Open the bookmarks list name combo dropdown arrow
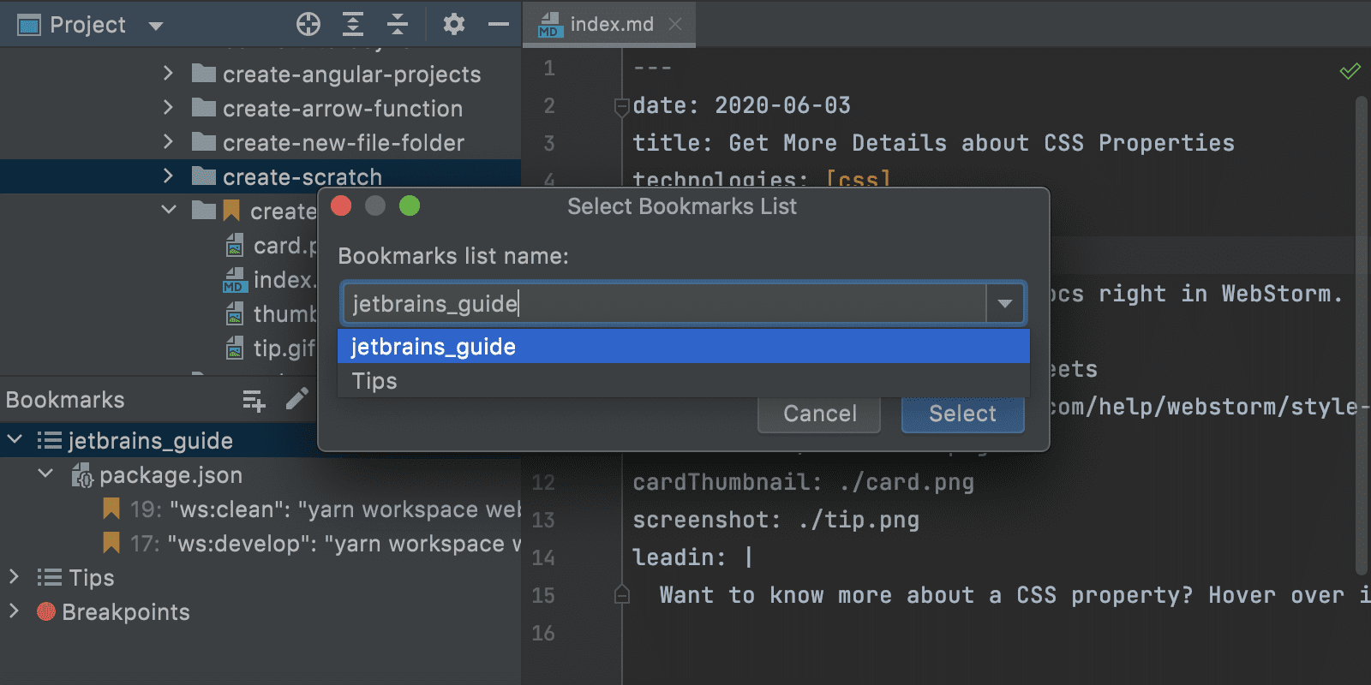Screen dimensions: 1371x685 (1005, 304)
